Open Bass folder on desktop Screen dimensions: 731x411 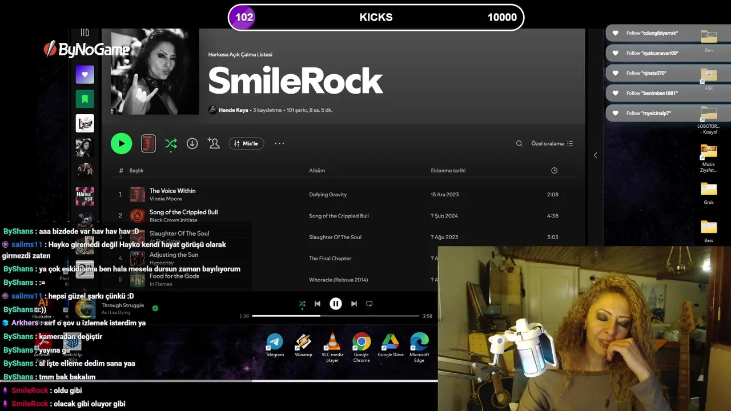point(709,232)
